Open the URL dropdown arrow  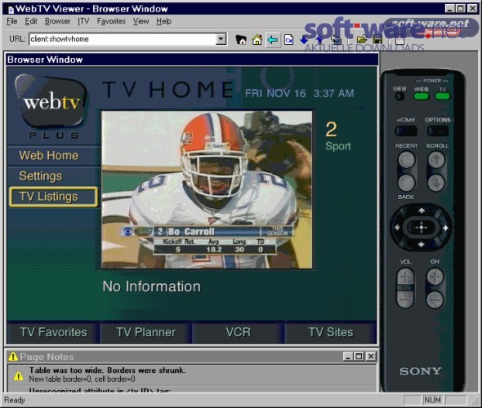click(x=221, y=39)
